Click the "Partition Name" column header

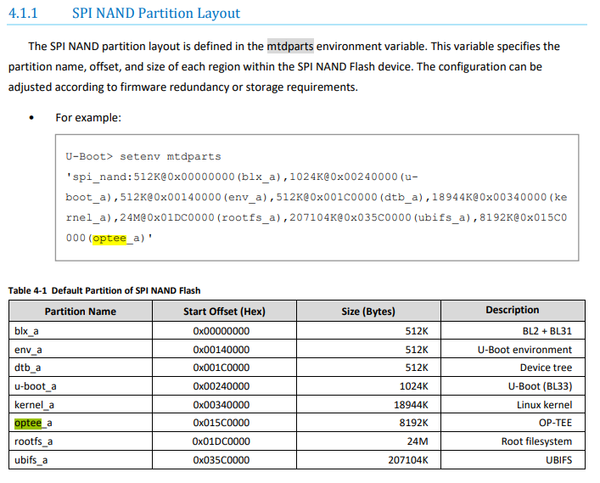click(80, 311)
